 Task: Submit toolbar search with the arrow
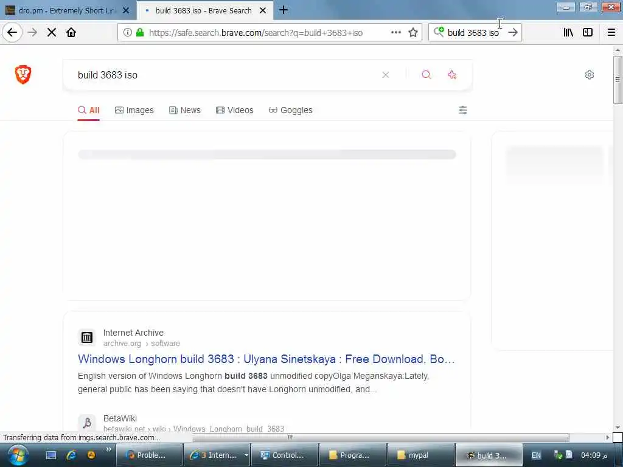pos(513,33)
